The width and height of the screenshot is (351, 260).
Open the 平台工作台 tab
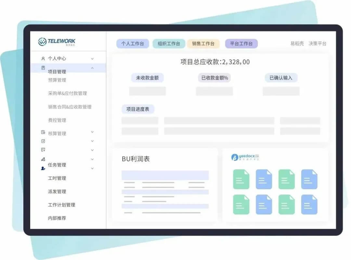click(x=241, y=44)
